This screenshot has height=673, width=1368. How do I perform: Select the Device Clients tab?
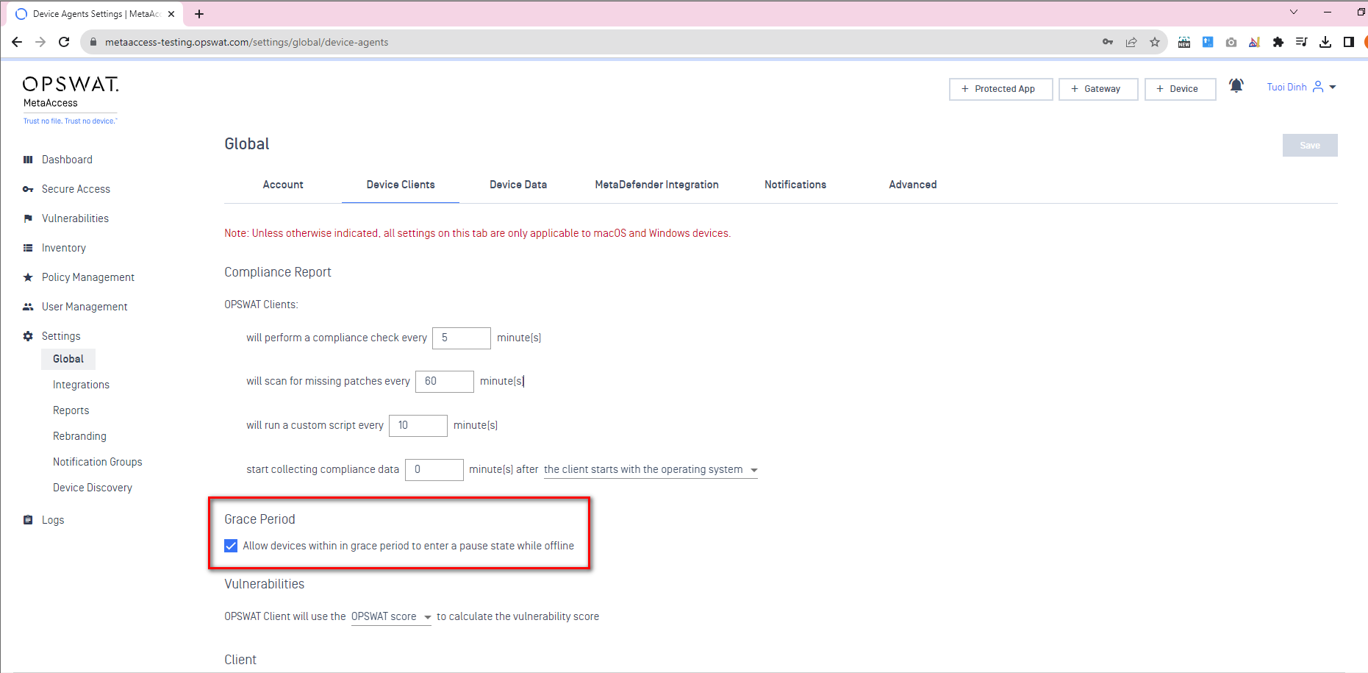click(401, 185)
